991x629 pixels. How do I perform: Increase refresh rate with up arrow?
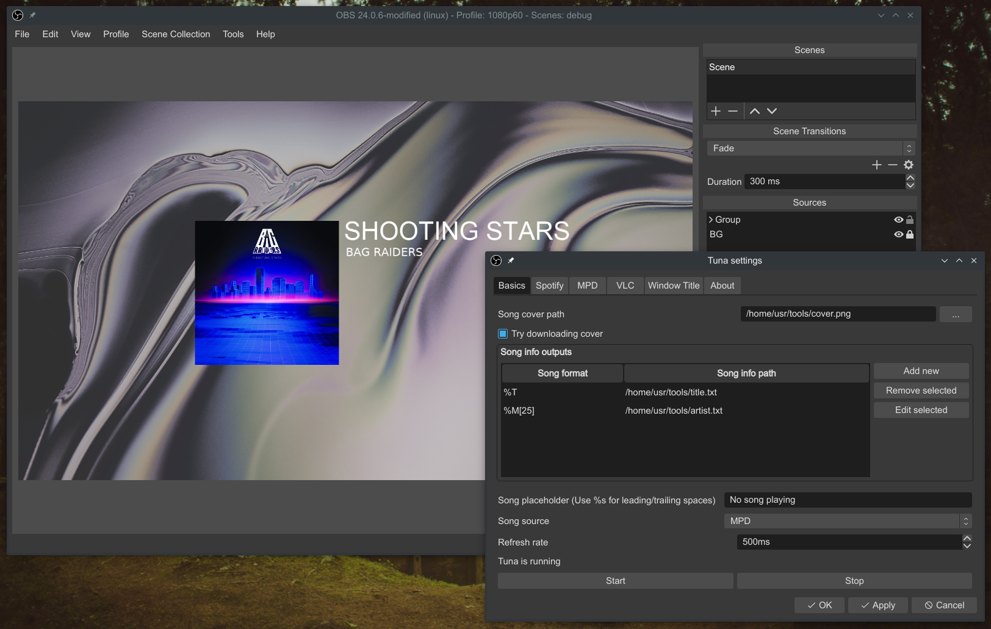click(x=967, y=538)
